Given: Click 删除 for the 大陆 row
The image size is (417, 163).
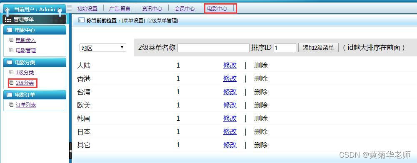Looking at the screenshot, I should coord(261,65).
